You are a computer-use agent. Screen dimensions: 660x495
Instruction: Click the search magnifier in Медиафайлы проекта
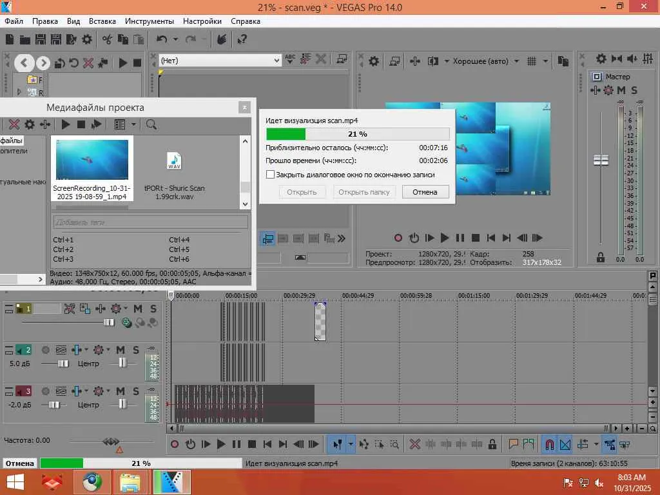pyautogui.click(x=151, y=124)
